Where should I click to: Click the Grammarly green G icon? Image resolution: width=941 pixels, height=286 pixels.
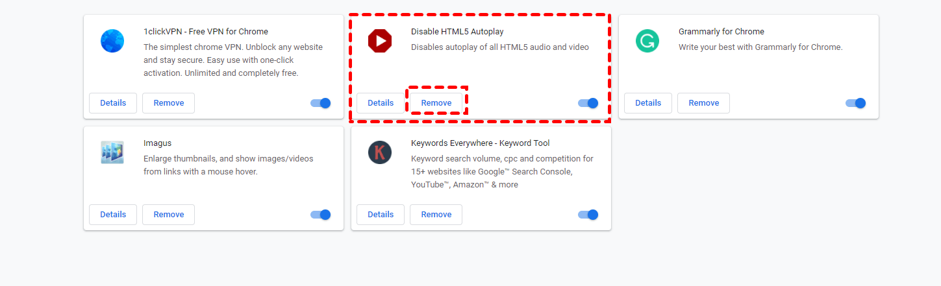click(647, 41)
